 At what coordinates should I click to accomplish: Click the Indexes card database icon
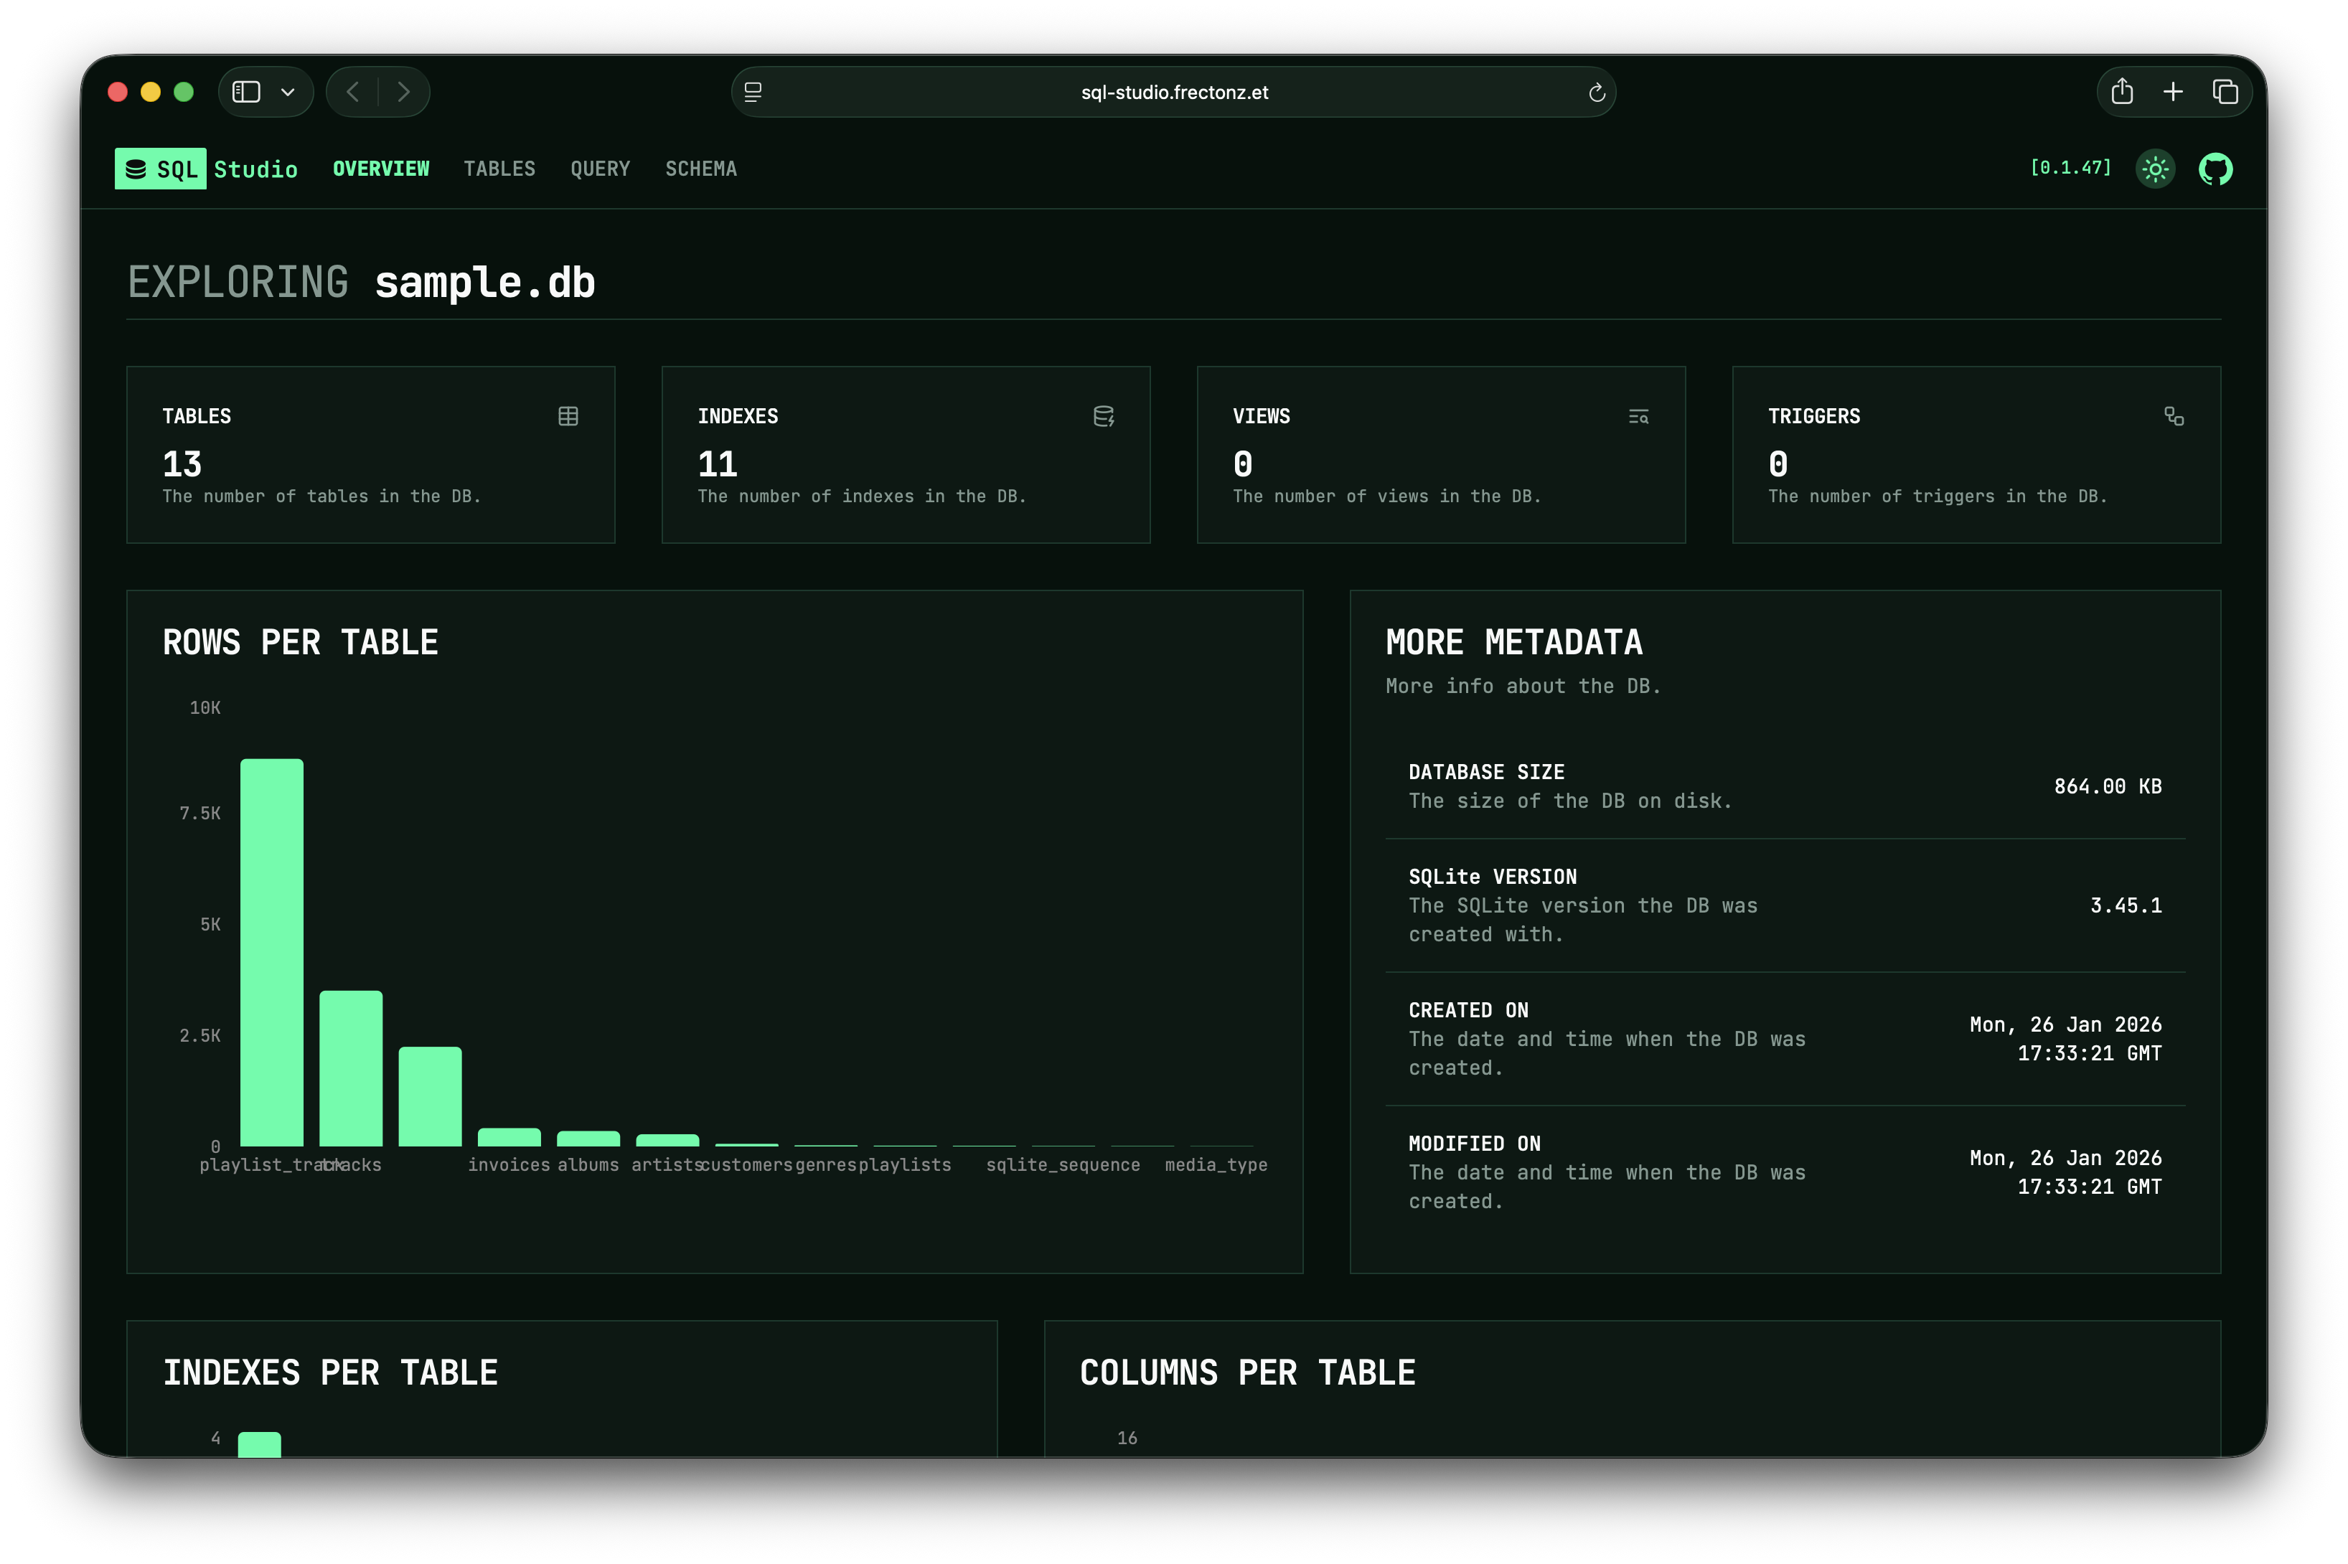point(1103,416)
